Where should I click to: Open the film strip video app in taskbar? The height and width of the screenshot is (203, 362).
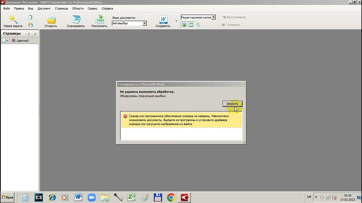38,197
